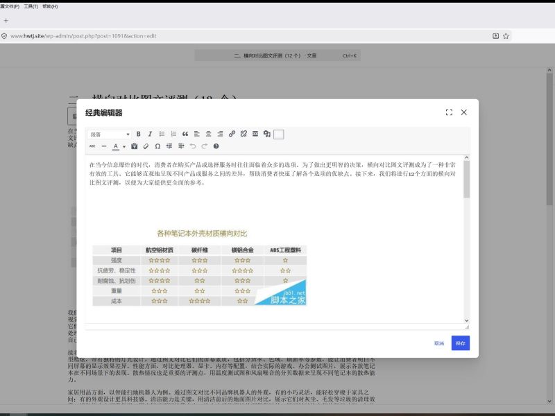The image size is (555, 416).
Task: Toggle bold formatting in classic editor
Action: (138, 134)
